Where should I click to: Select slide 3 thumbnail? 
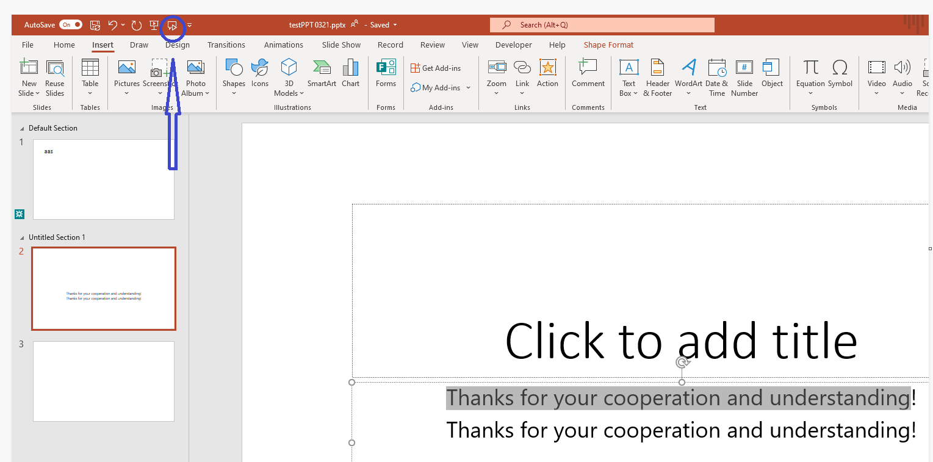(104, 381)
